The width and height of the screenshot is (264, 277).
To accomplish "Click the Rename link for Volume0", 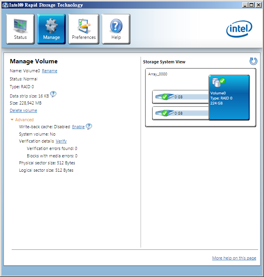I will (49, 71).
